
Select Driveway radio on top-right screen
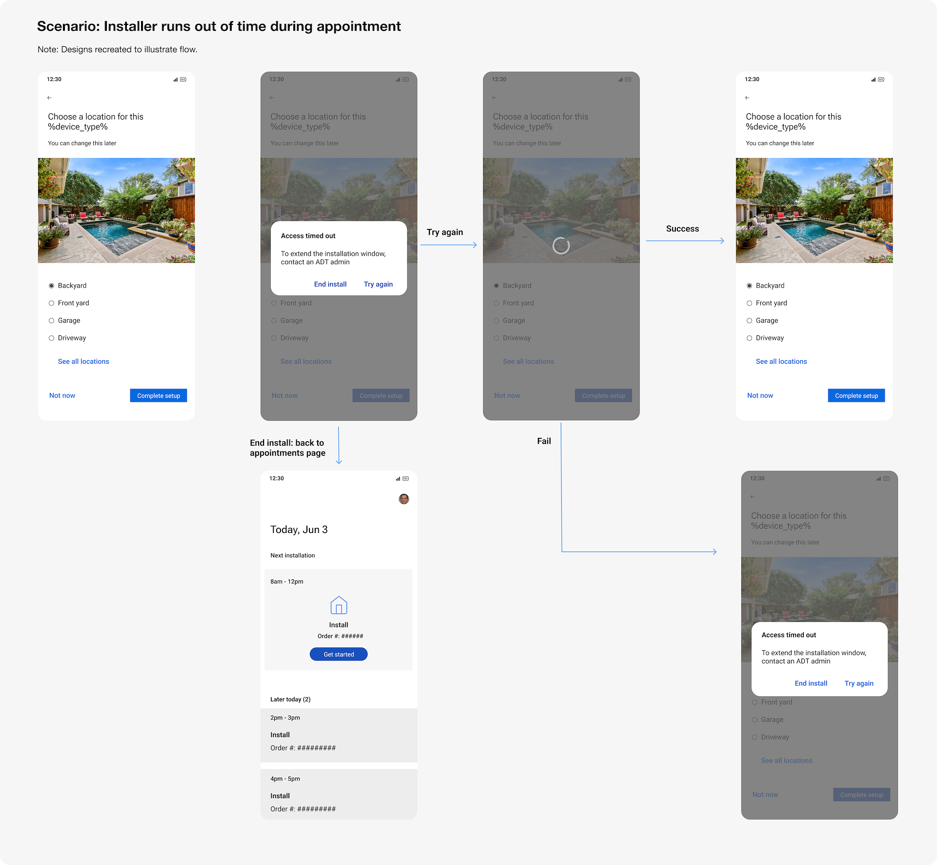pos(765,338)
